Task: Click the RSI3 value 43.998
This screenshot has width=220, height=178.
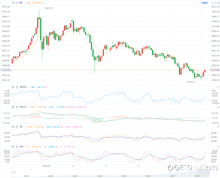Action: point(76,127)
